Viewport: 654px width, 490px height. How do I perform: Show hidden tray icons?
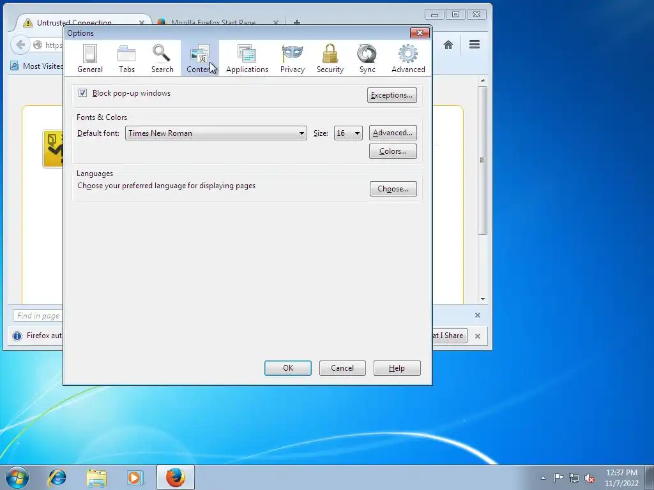tap(543, 478)
